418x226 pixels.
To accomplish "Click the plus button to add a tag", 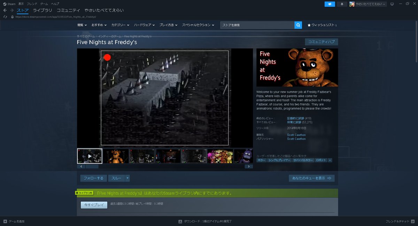I will [x=330, y=160].
